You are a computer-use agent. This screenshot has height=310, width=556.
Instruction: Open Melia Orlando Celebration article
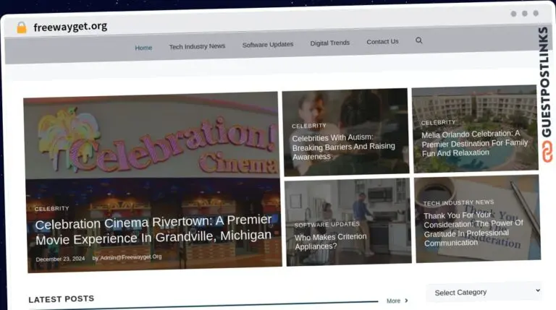(474, 143)
